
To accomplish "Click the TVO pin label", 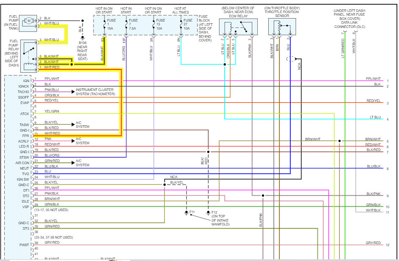I will coord(26,174).
